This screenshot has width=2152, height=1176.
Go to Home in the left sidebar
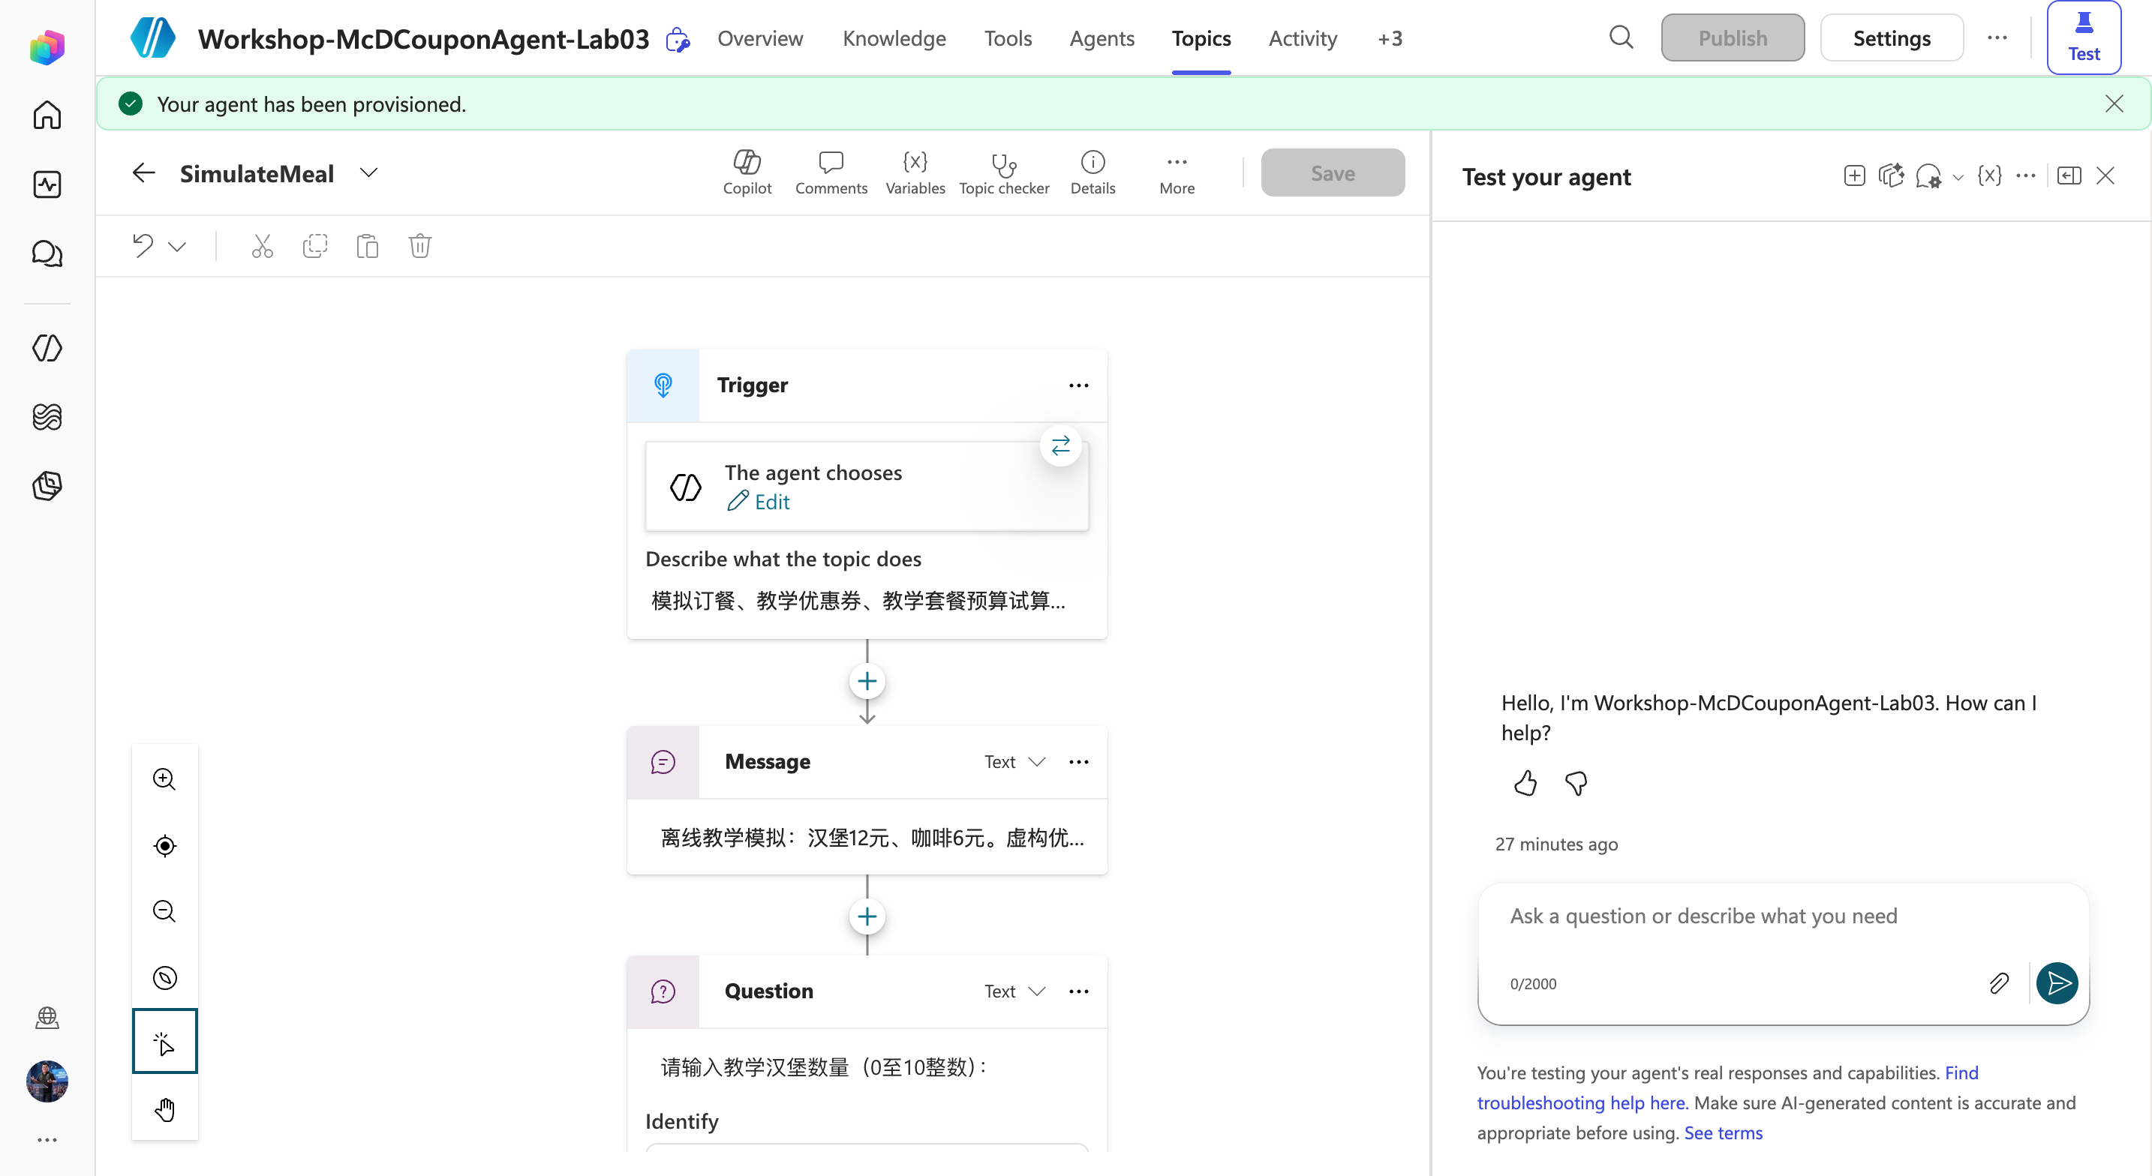click(x=47, y=115)
